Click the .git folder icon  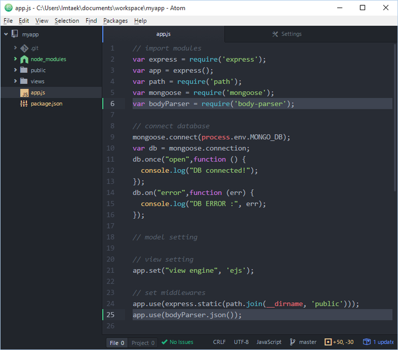click(x=24, y=48)
